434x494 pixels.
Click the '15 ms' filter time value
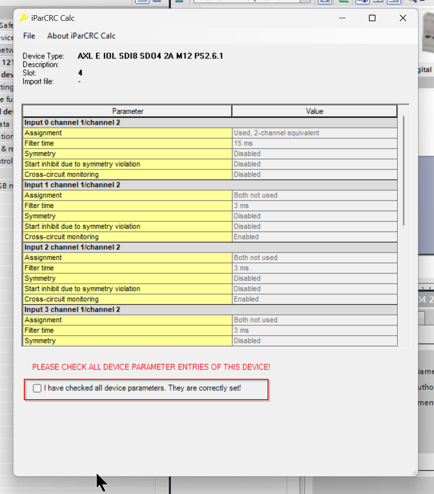[x=314, y=143]
